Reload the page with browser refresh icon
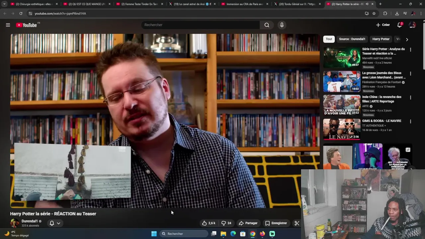 [x=21, y=14]
